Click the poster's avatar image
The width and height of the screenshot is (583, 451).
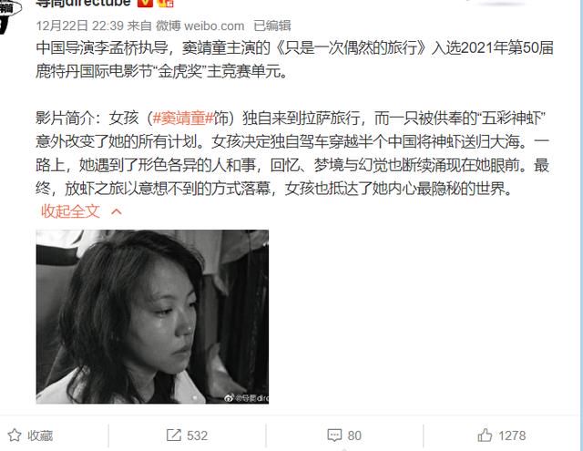pos(9,15)
